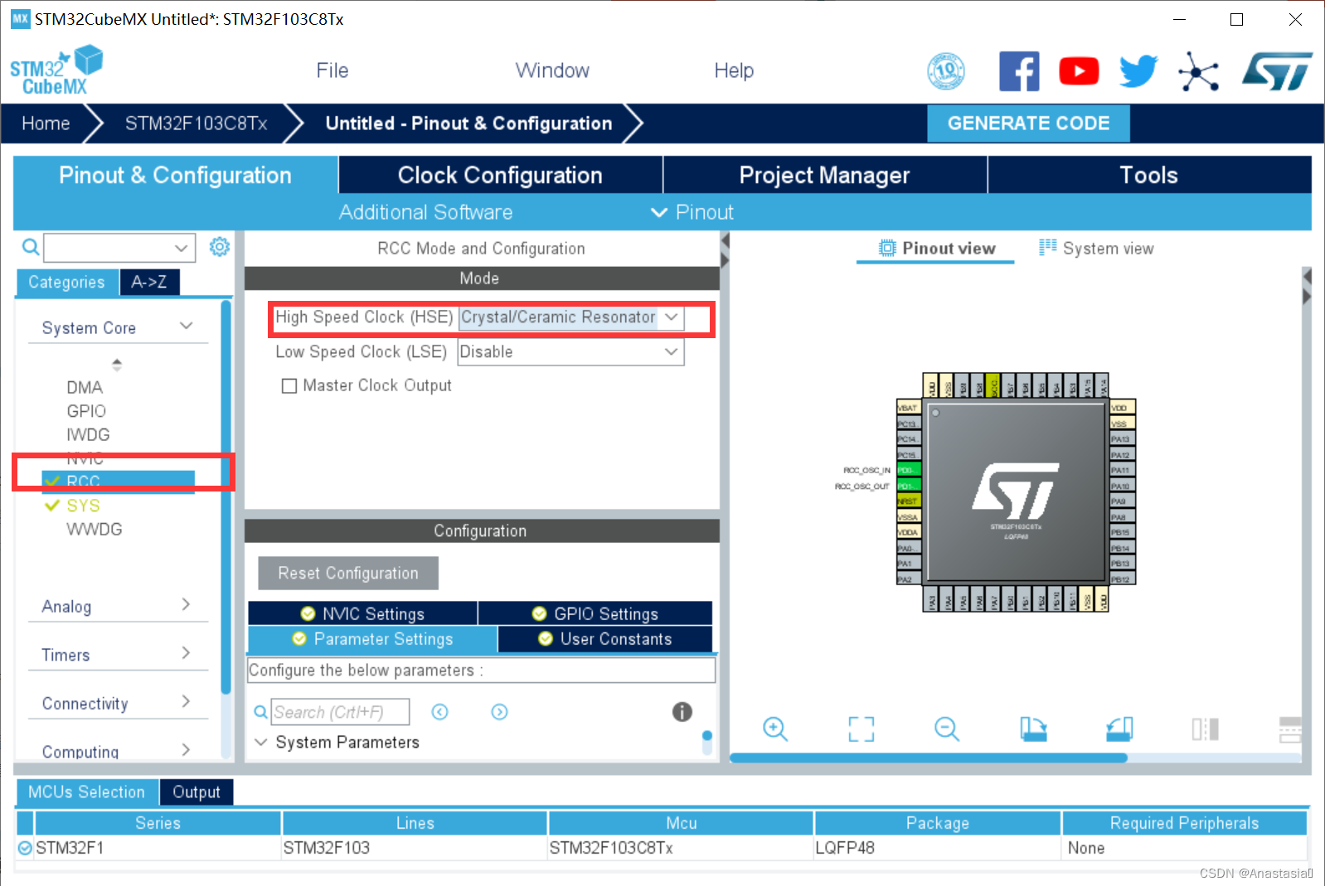Open the YouTube channel icon
1325x886 pixels.
(x=1079, y=71)
